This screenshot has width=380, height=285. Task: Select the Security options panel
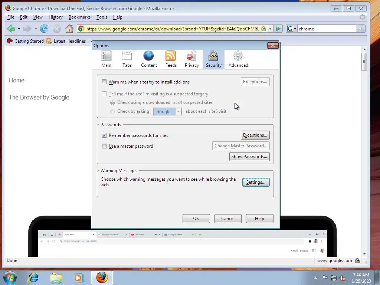tap(213, 59)
